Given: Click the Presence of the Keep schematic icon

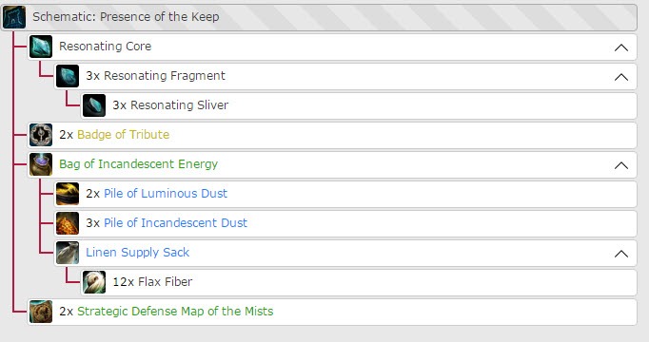Looking at the screenshot, I should [x=14, y=17].
